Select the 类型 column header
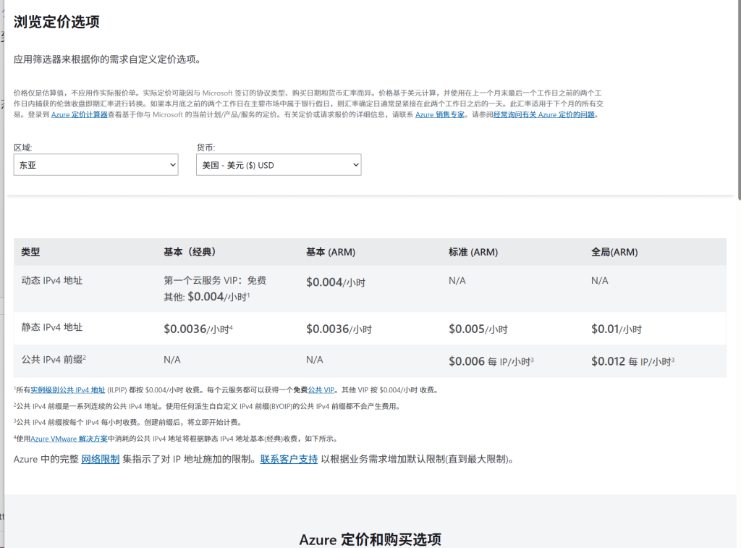 pyautogui.click(x=30, y=252)
